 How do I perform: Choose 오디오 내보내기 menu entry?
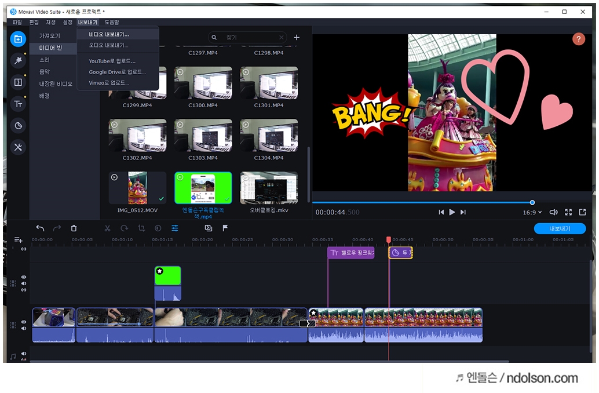(x=118, y=45)
